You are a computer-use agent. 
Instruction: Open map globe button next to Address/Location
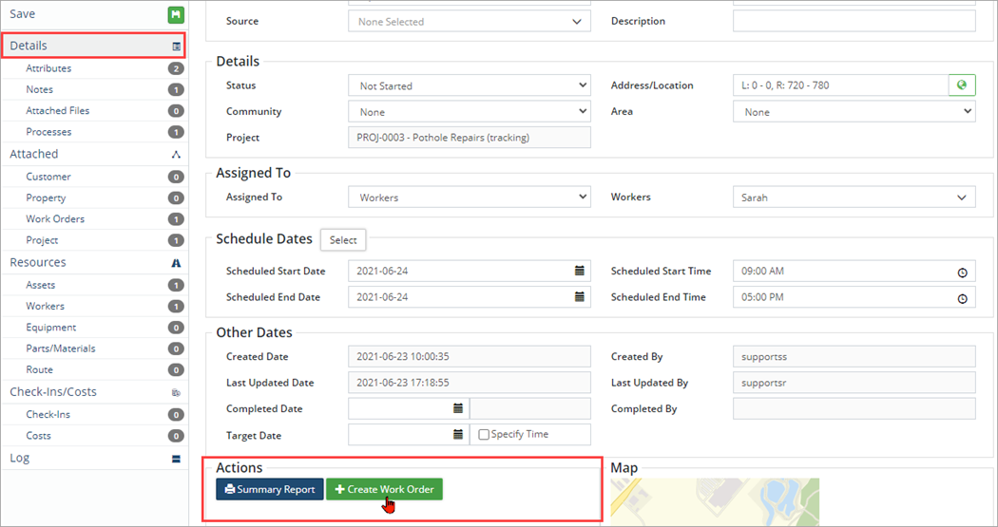(962, 85)
